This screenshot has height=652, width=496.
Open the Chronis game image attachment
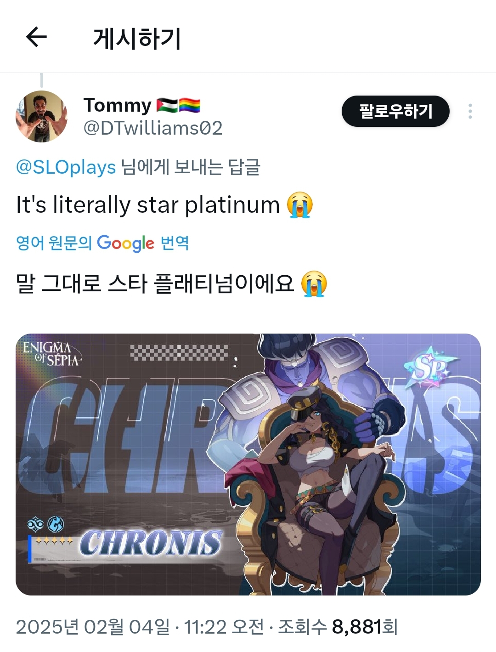(x=248, y=465)
